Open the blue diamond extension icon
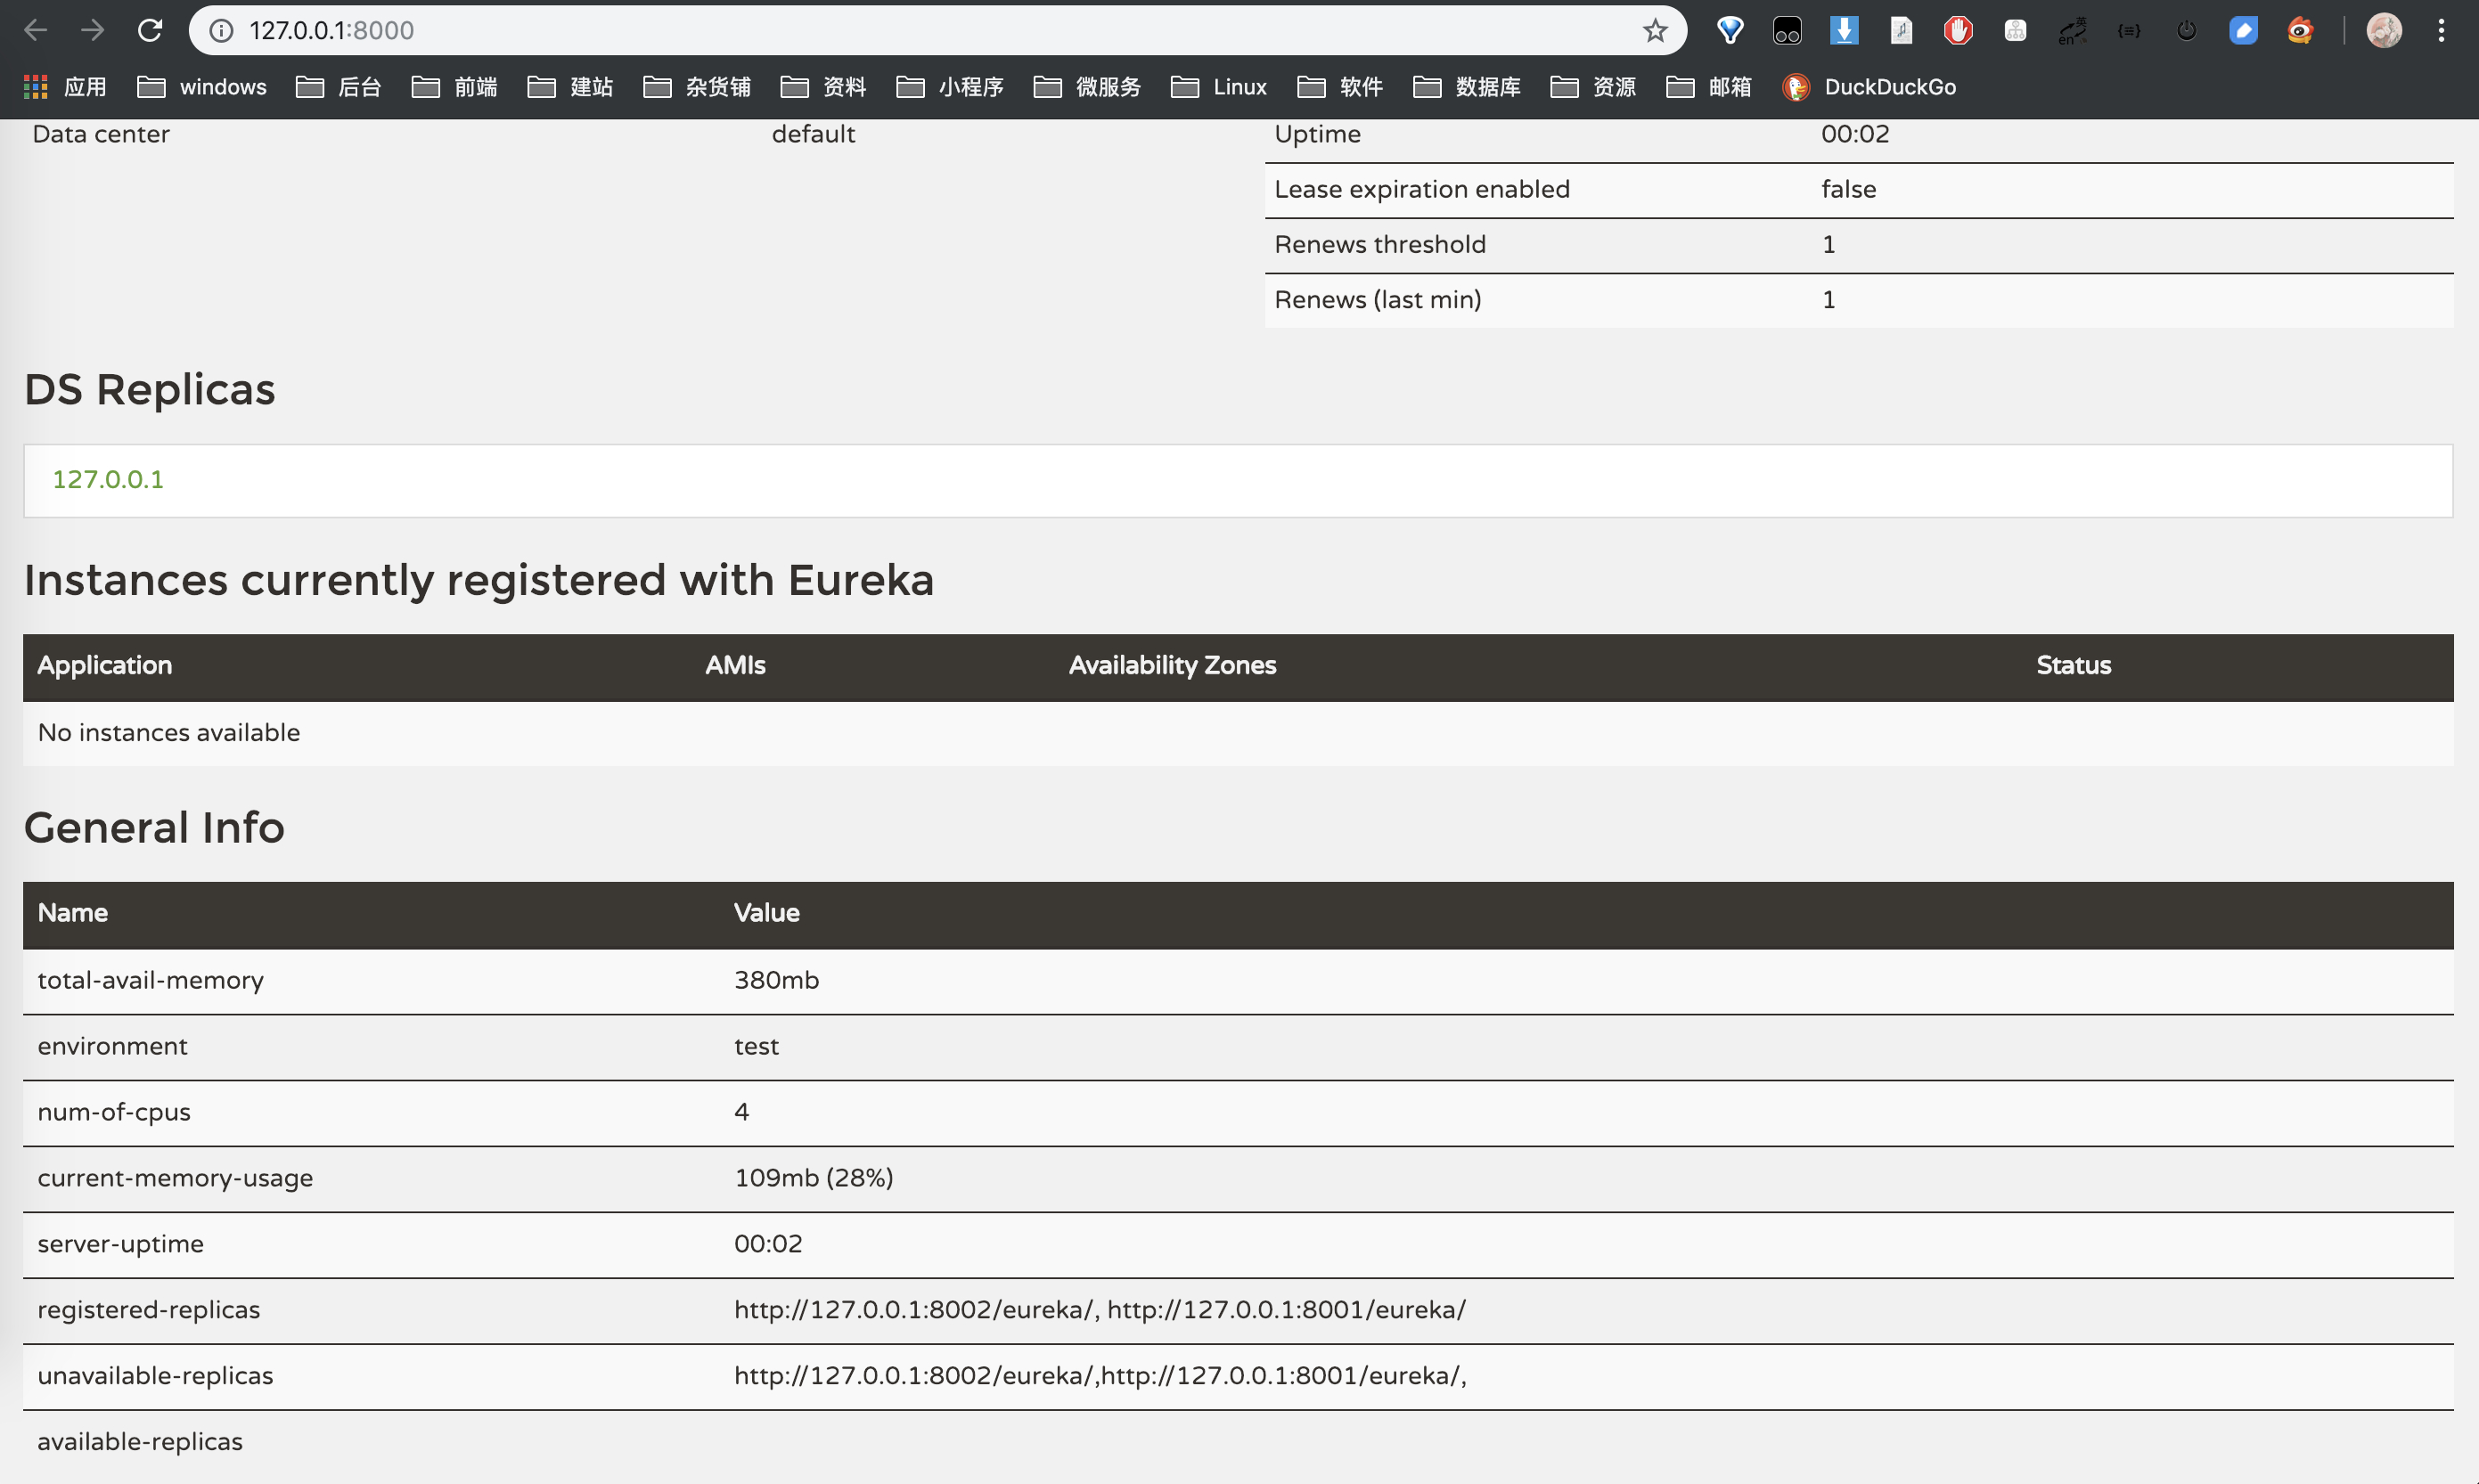The image size is (2479, 1484). (1730, 30)
